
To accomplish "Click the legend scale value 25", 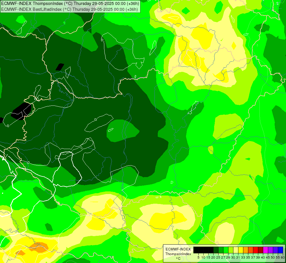I will (x=218, y=257).
